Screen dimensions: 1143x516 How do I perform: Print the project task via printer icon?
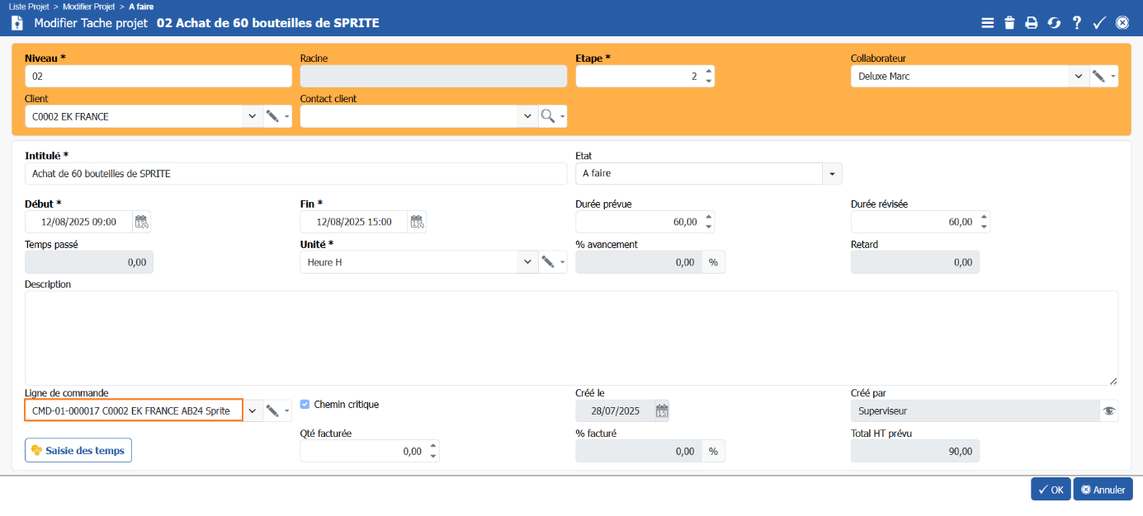pos(1032,23)
